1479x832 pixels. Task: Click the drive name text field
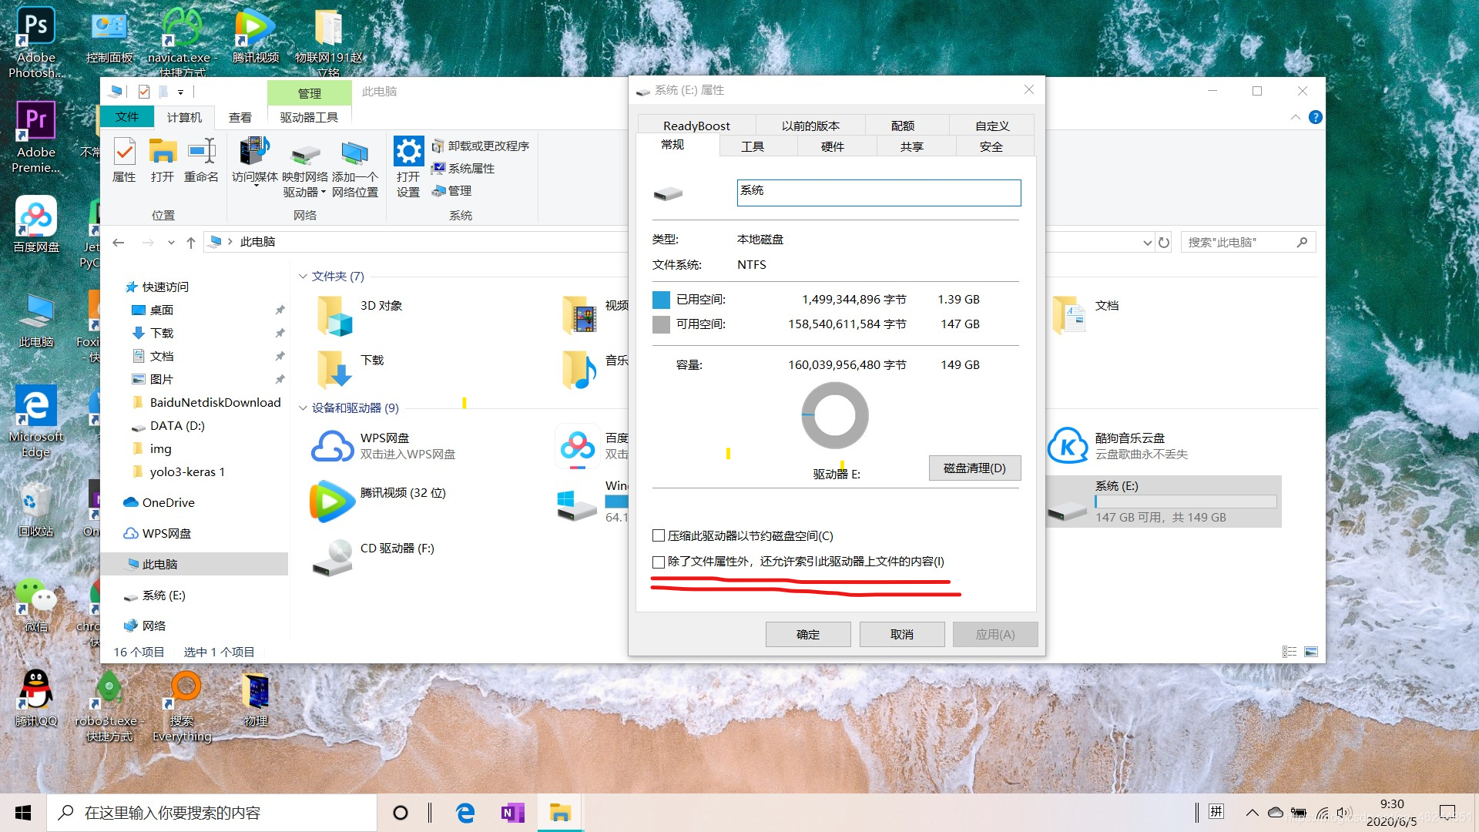click(x=878, y=193)
